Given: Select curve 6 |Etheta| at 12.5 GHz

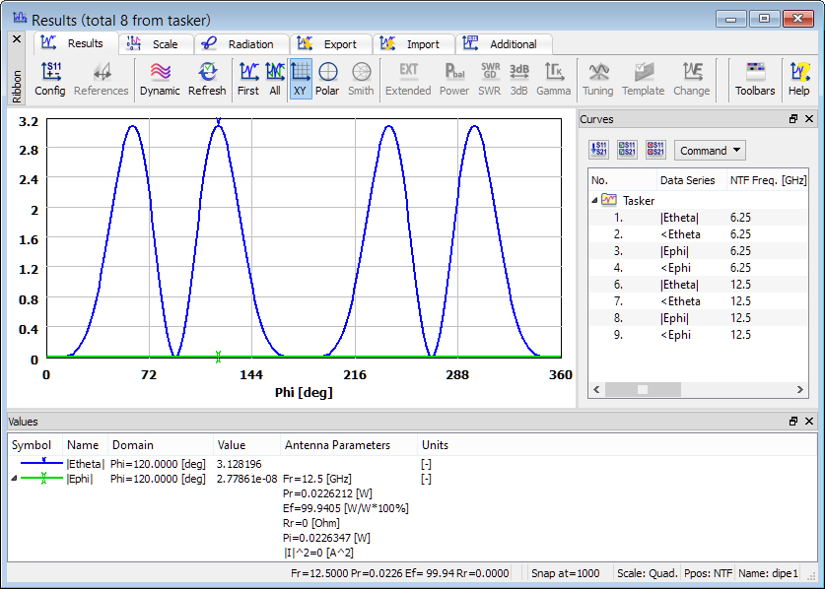Looking at the screenshot, I should point(679,284).
